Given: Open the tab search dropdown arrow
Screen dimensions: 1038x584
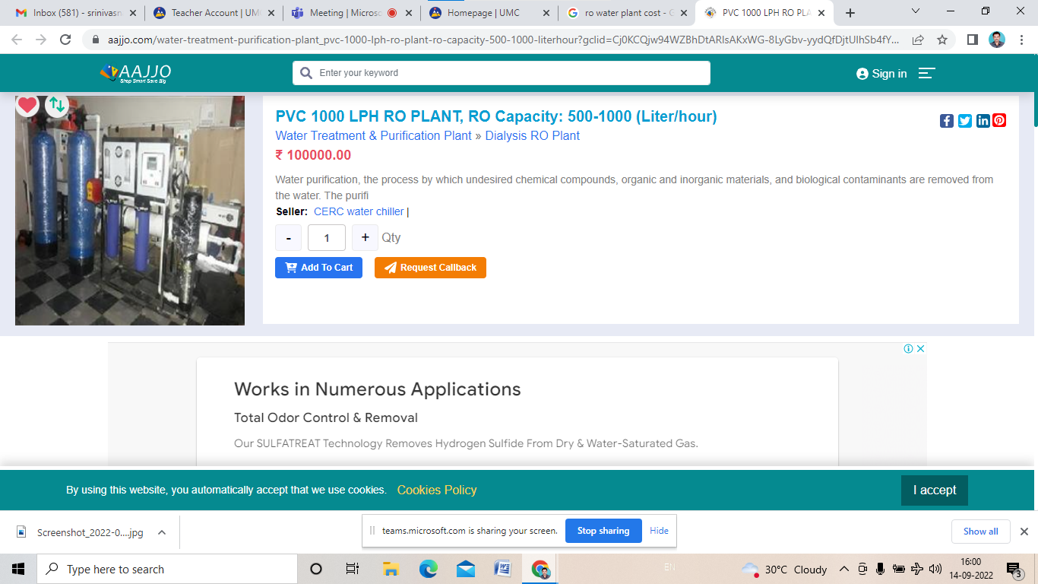Looking at the screenshot, I should [915, 11].
